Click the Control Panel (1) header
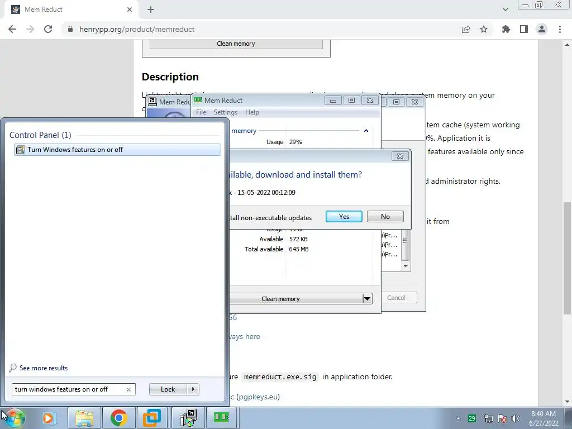 (40, 135)
